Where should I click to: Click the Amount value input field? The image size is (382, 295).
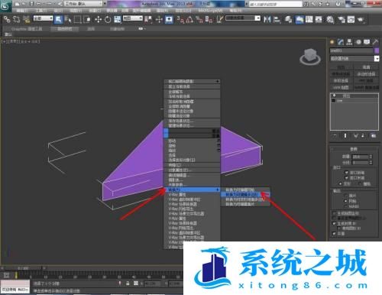click(x=361, y=157)
